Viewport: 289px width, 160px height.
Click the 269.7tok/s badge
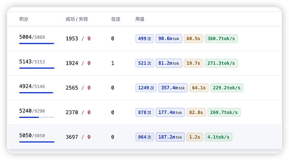tap(224, 112)
